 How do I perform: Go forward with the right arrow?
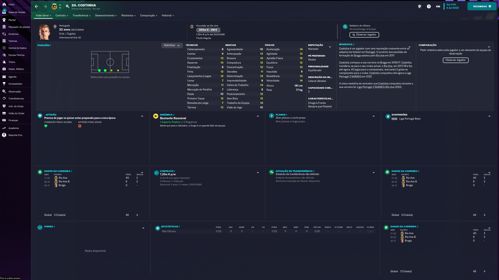(45, 7)
